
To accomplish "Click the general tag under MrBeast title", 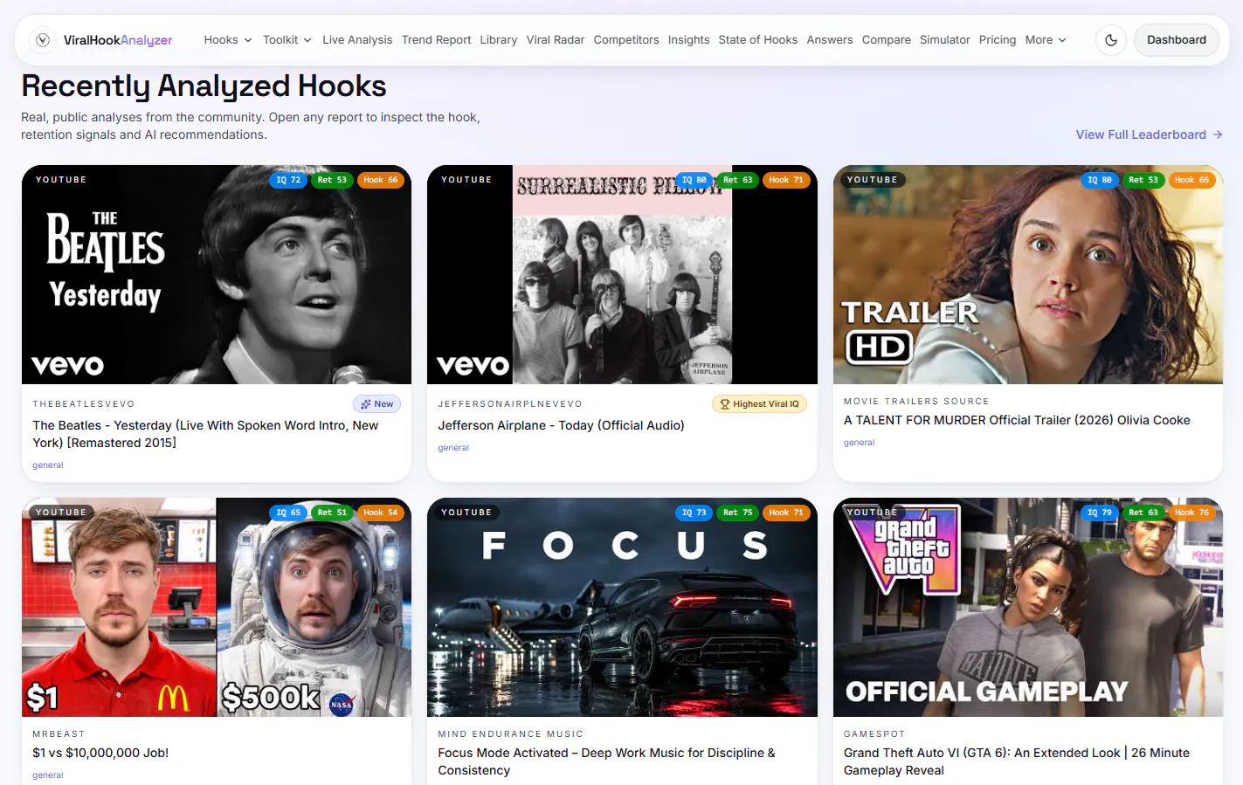I will pos(48,775).
